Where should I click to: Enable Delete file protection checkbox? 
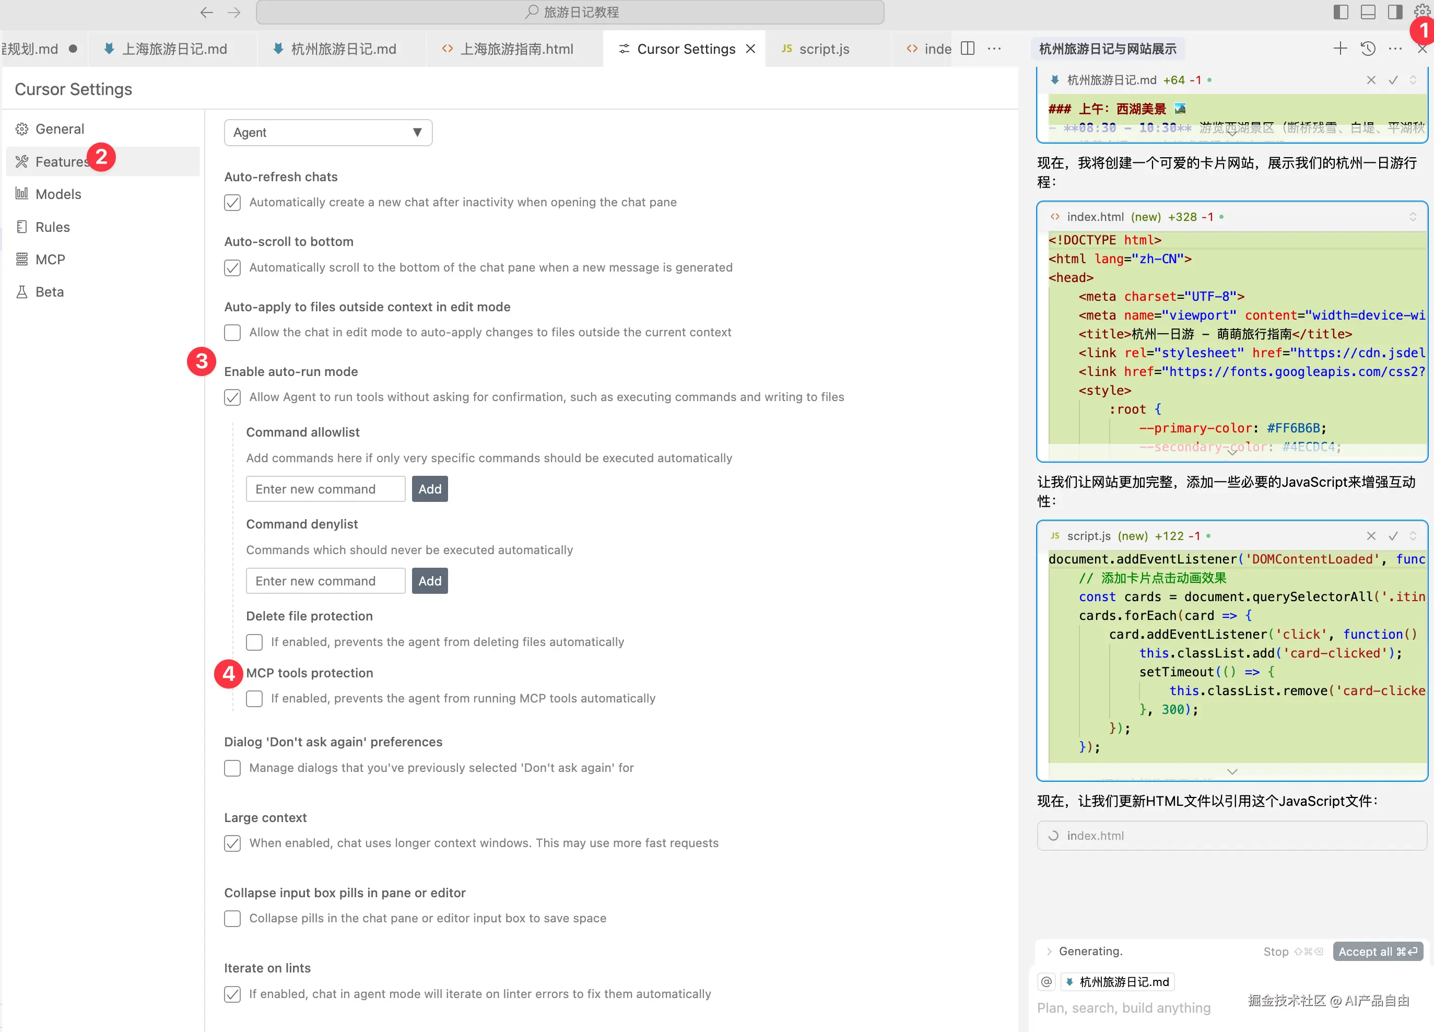point(254,642)
